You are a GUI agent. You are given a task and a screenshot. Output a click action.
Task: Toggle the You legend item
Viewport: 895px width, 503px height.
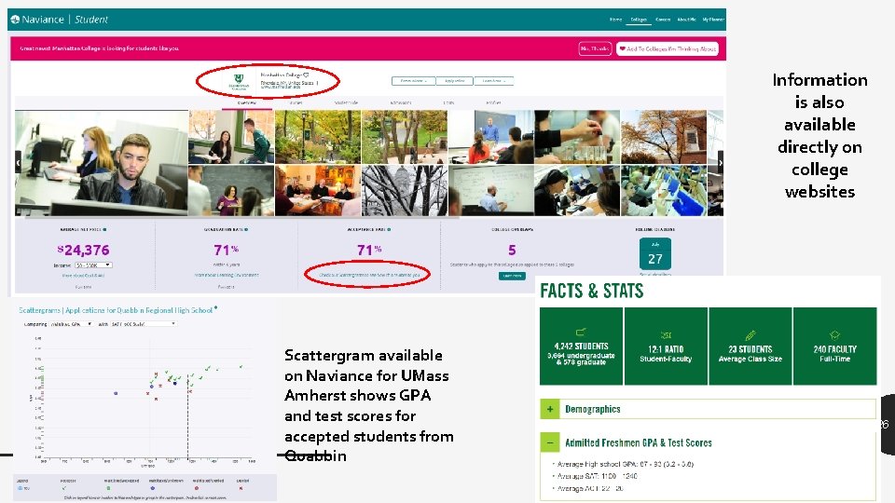[x=22, y=488]
